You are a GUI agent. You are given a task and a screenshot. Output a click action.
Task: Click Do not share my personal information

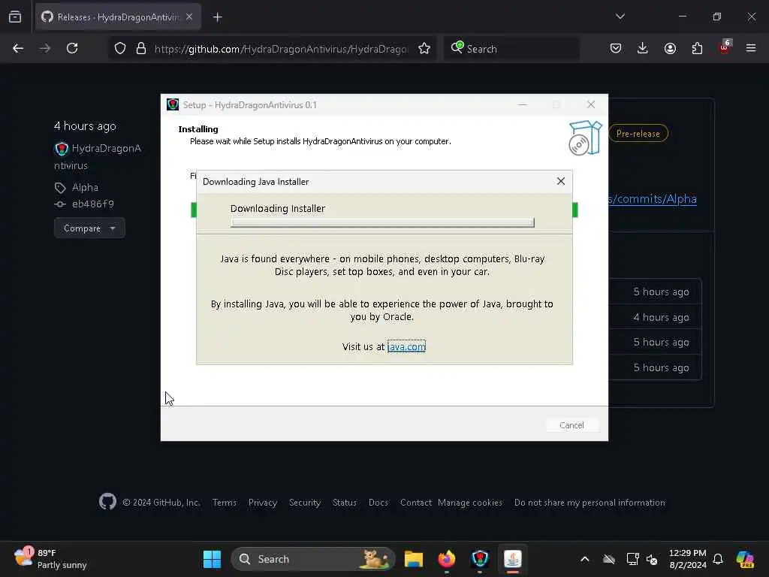click(x=590, y=503)
